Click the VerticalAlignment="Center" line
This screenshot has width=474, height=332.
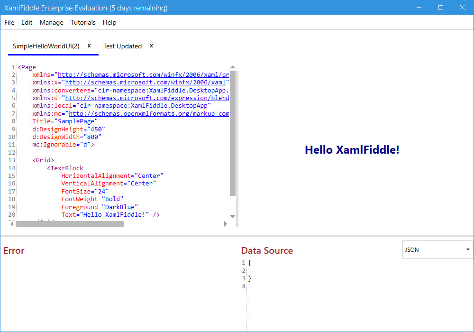point(109,183)
